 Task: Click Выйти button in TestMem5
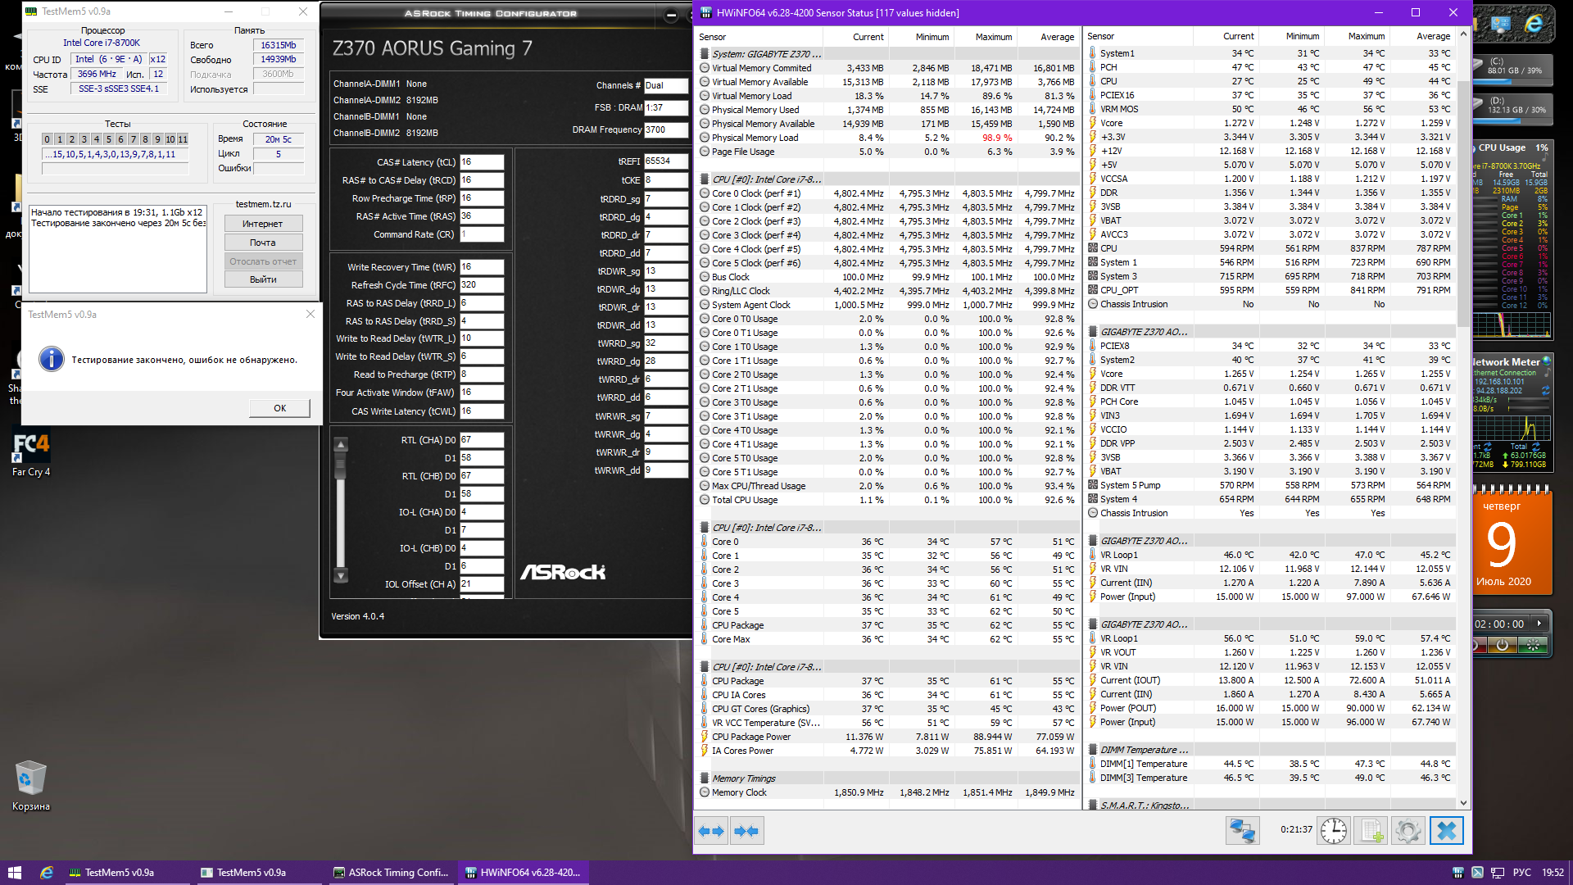(263, 279)
